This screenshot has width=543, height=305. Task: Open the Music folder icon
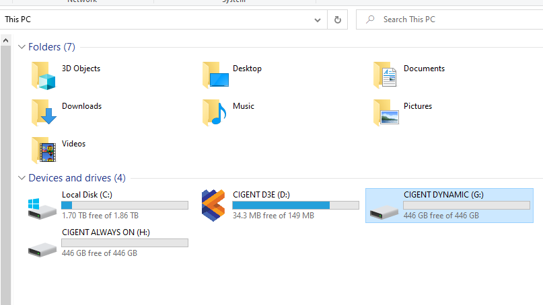215,113
